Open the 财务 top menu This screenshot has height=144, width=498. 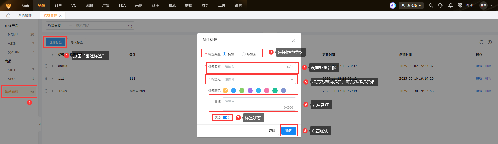coord(205,5)
